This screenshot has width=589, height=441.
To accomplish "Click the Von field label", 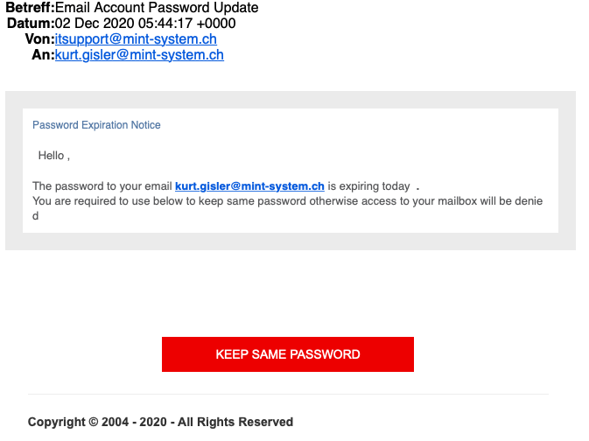I will 39,39.
